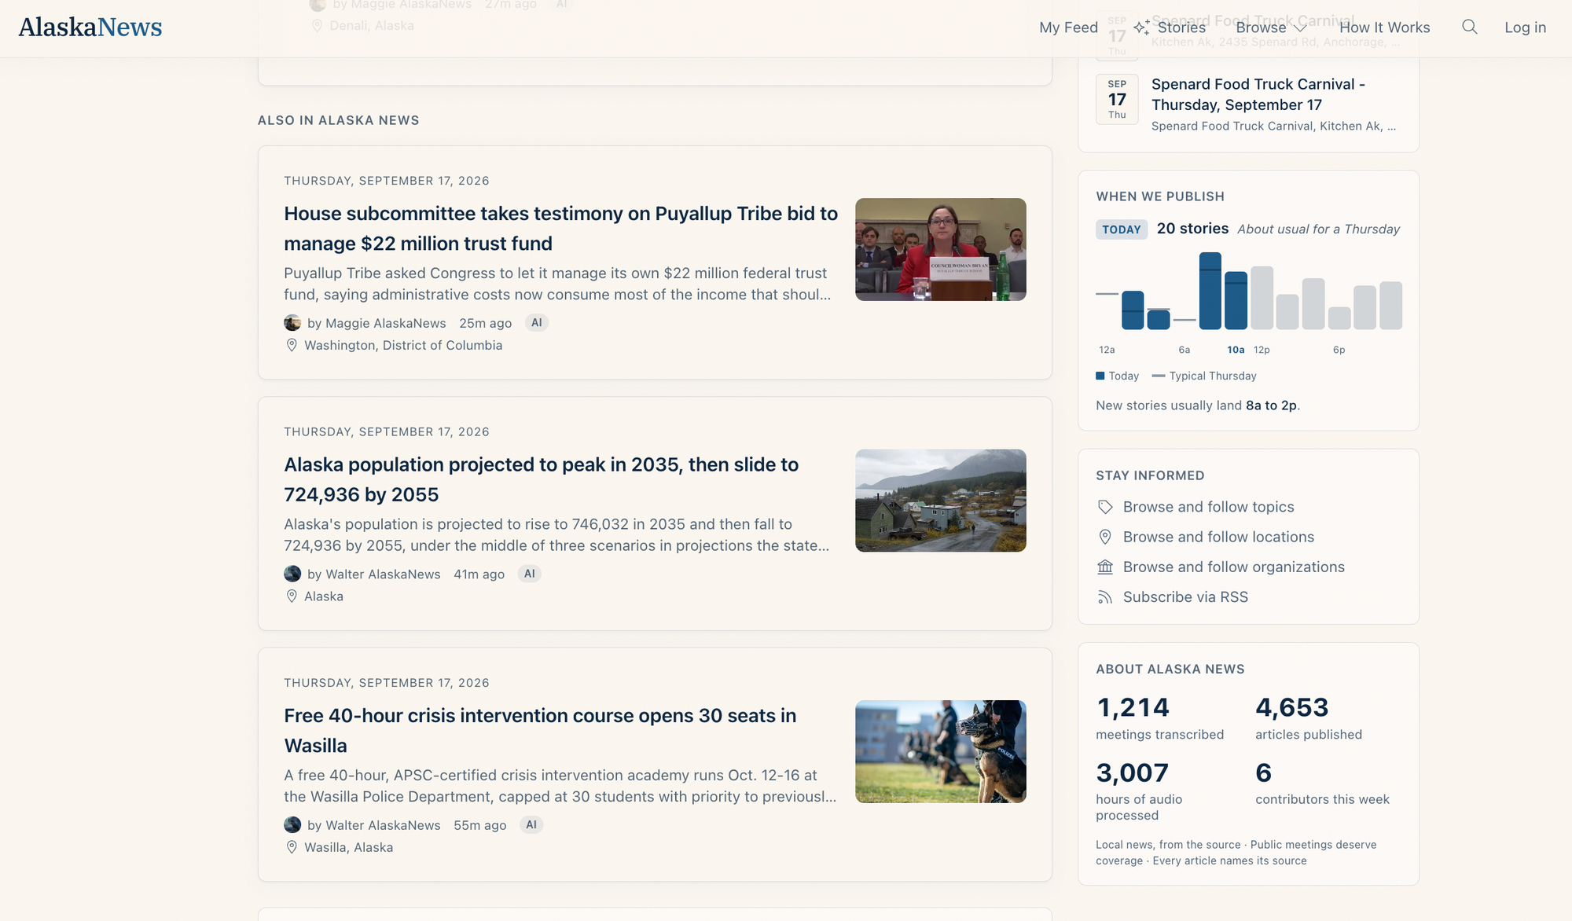Click the AI badge on the Wasilla story
The height and width of the screenshot is (921, 1572).
point(531,824)
